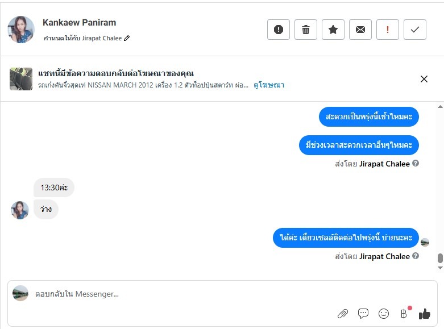Open the emoji picker smiley icon
Image resolution: width=444 pixels, height=329 pixels.
384,313
